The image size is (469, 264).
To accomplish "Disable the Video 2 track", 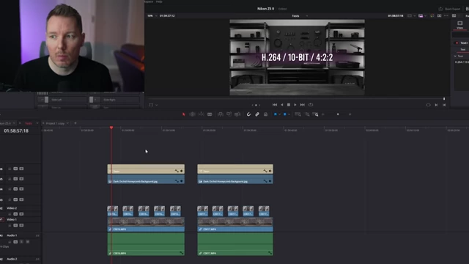I will point(21,214).
